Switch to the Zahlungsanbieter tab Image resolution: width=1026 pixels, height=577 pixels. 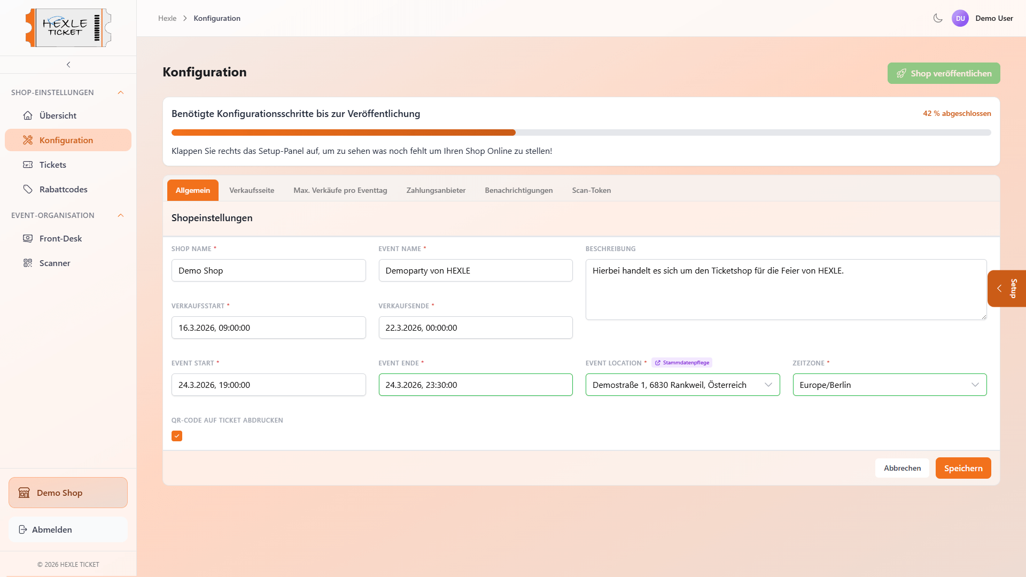[x=436, y=190]
